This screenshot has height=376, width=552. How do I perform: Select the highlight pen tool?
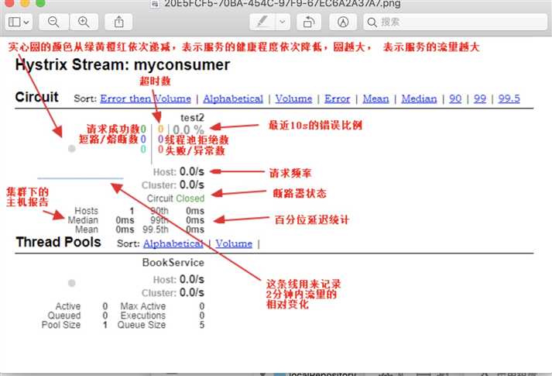click(x=262, y=22)
